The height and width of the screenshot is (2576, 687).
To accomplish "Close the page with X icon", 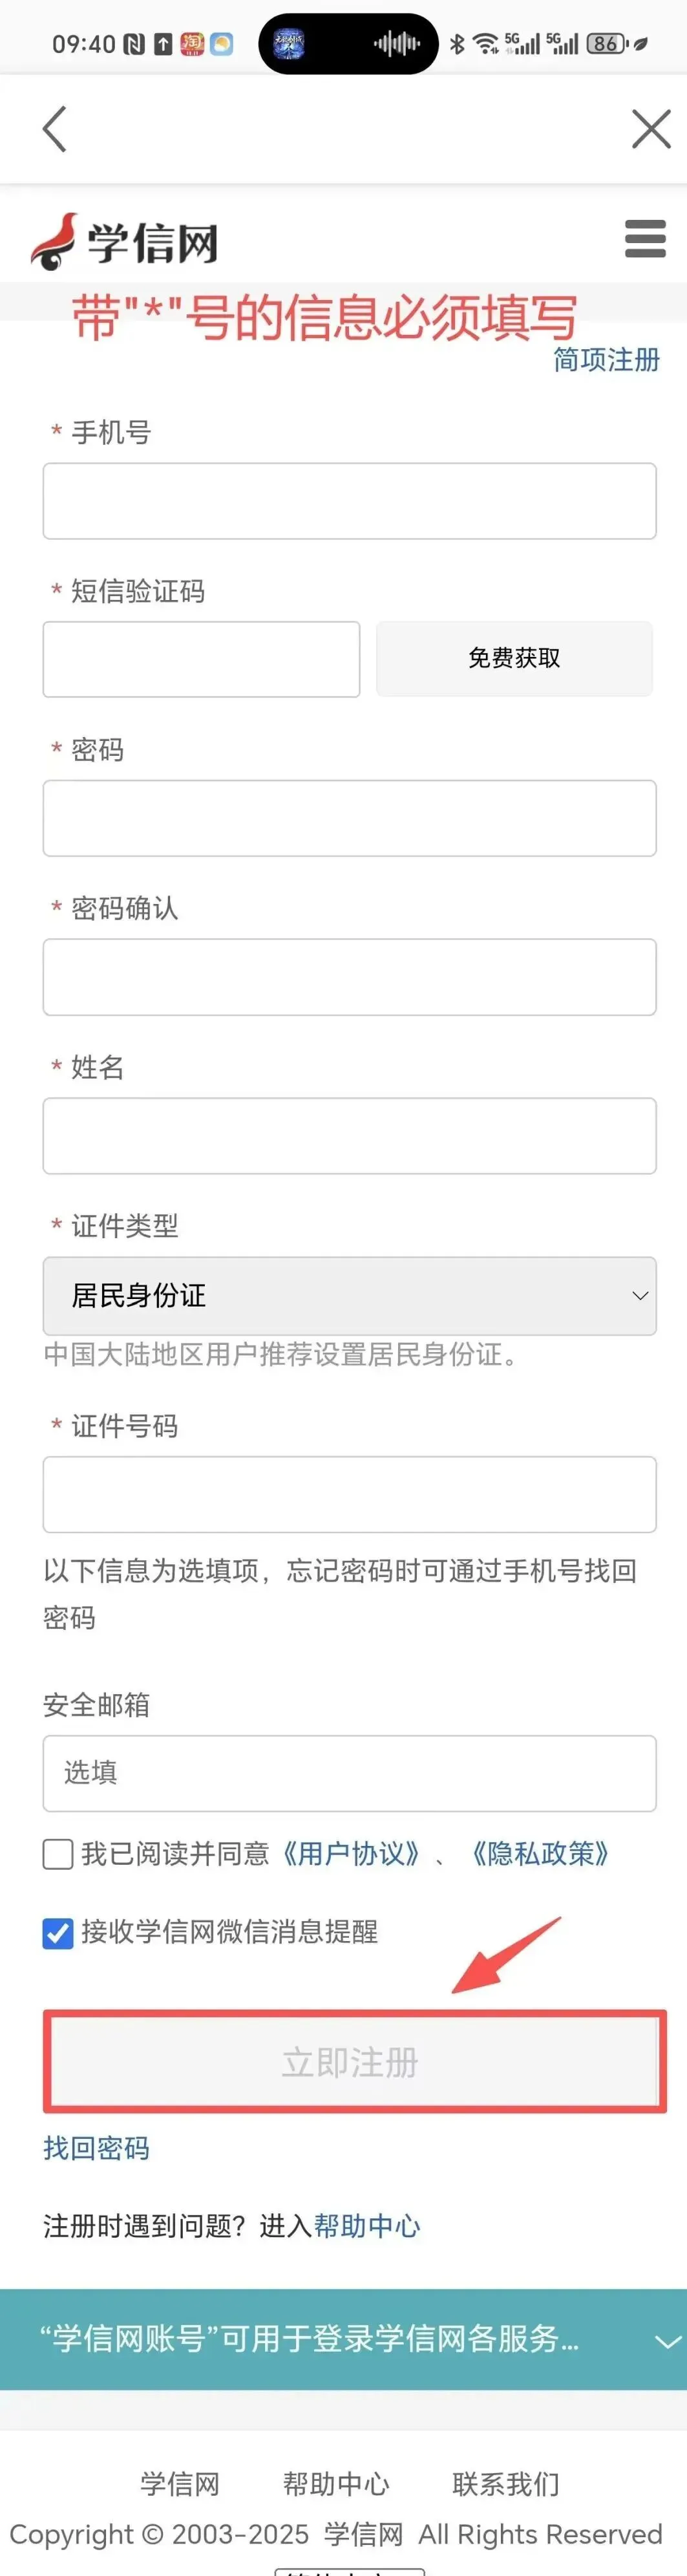I will tap(651, 129).
